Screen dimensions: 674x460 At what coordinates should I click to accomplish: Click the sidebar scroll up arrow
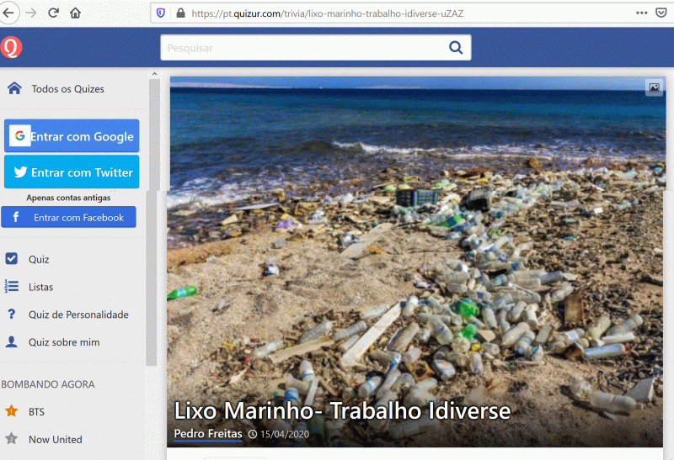click(153, 75)
